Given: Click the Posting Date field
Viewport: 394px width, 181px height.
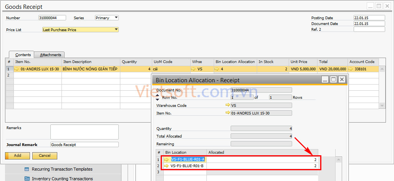Looking at the screenshot, I should [x=369, y=18].
